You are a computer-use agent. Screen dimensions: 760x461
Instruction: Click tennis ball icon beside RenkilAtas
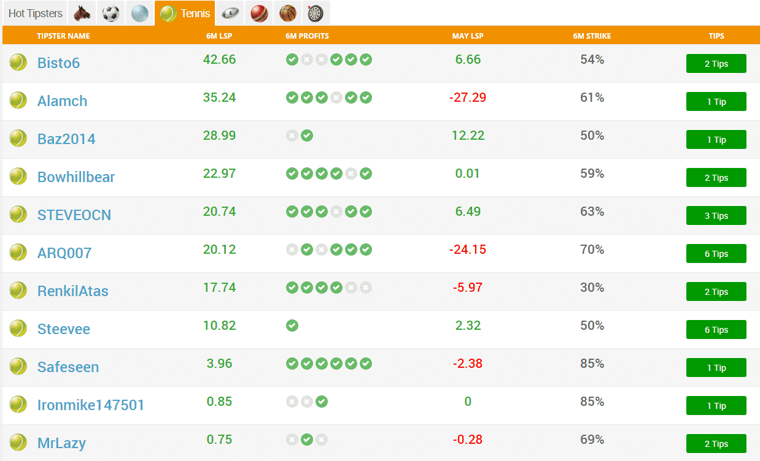(18, 291)
